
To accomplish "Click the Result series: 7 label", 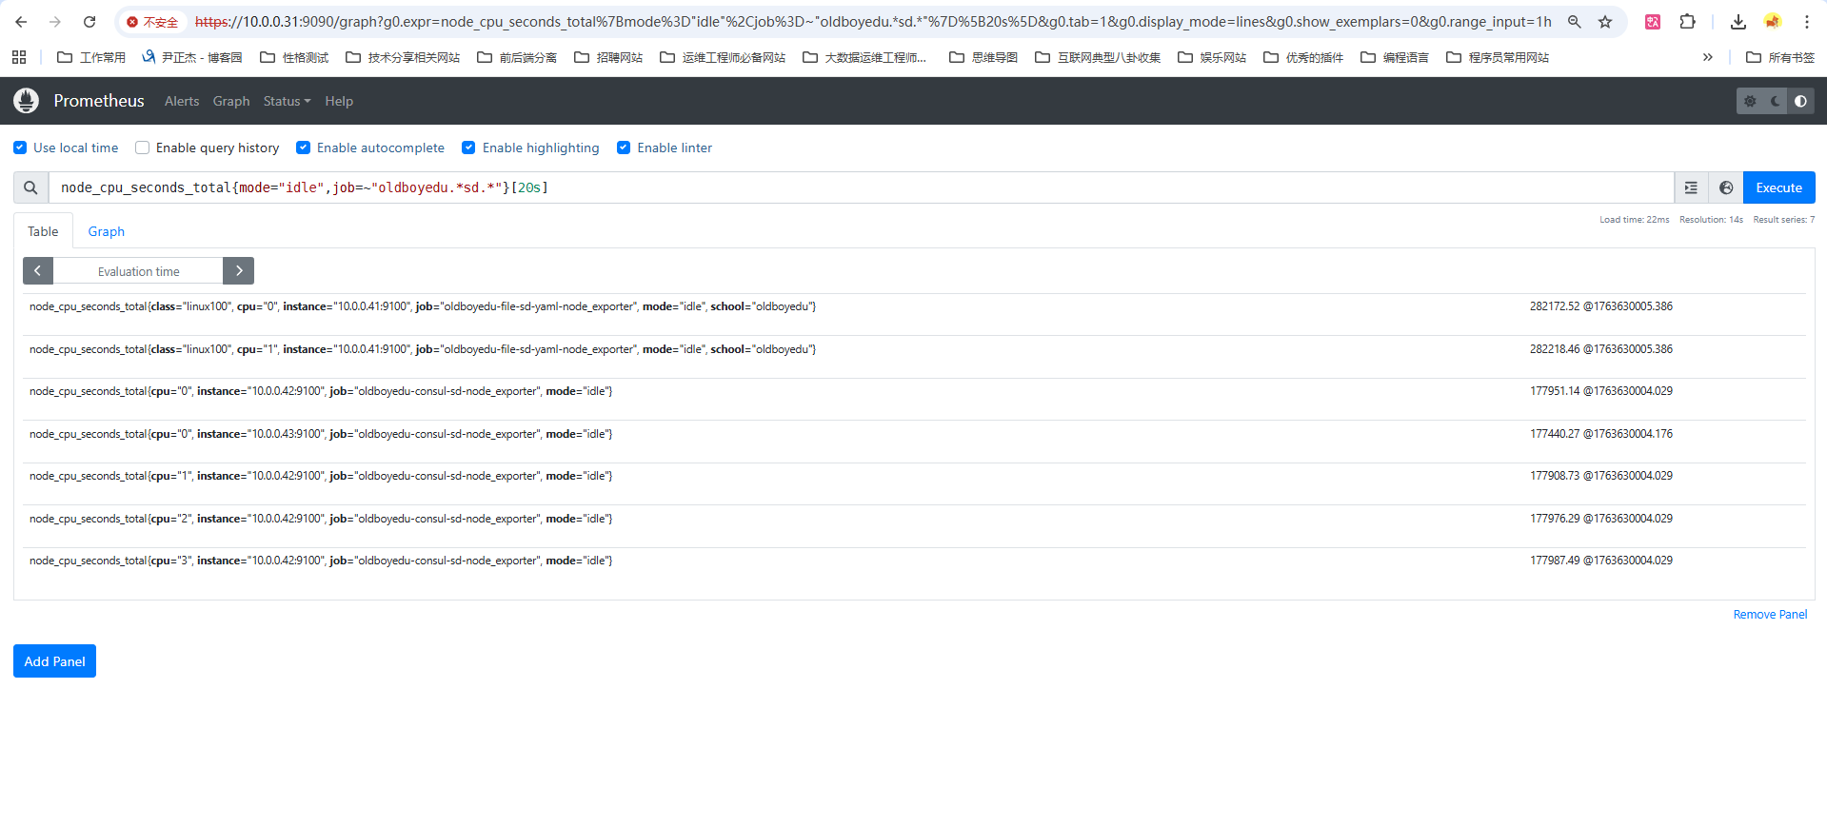I will click(1784, 220).
